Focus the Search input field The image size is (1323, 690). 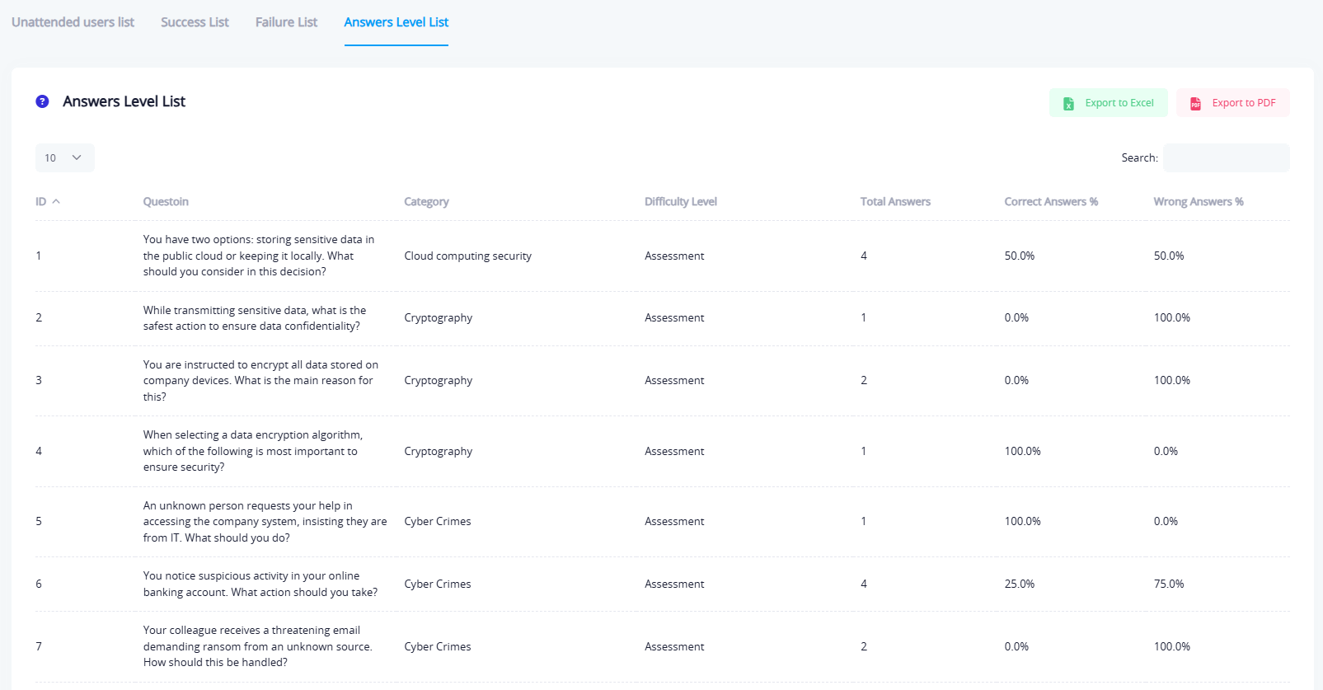pyautogui.click(x=1226, y=157)
